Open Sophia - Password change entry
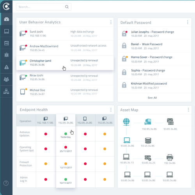 pyautogui.click(x=154, y=72)
